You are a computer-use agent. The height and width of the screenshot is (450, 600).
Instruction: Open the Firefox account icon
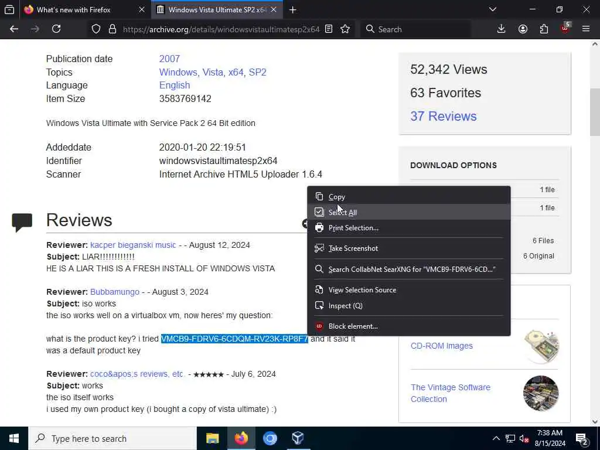point(523,29)
